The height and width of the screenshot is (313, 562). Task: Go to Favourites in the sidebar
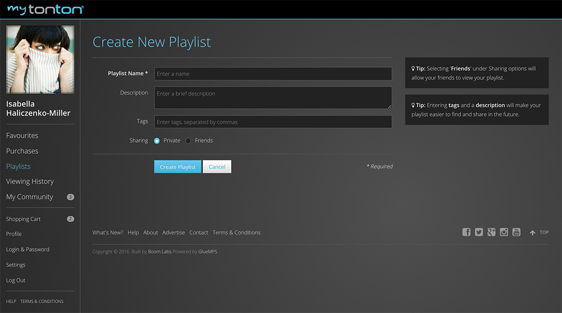coord(22,136)
